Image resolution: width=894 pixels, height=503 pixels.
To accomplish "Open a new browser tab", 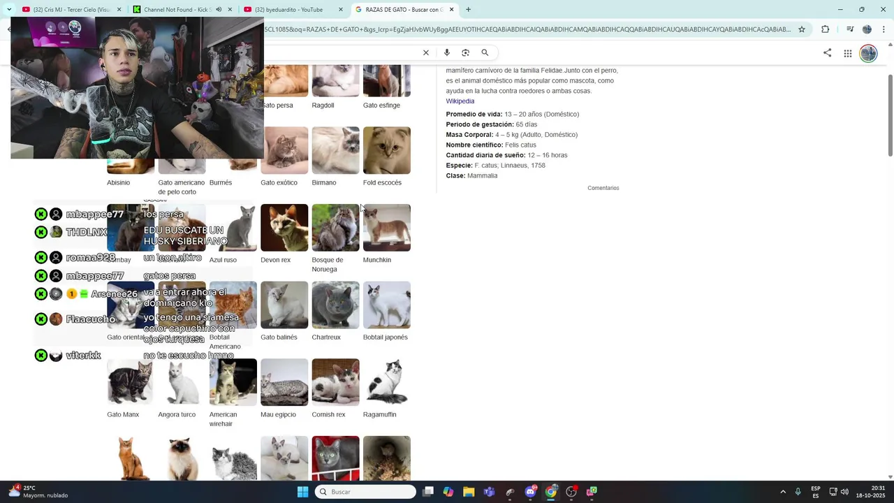I will [x=469, y=10].
